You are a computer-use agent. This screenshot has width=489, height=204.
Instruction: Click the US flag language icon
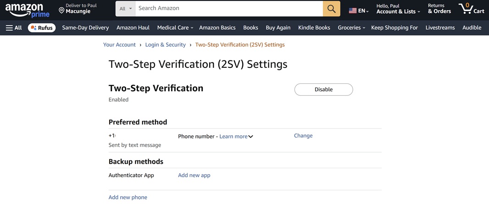353,11
